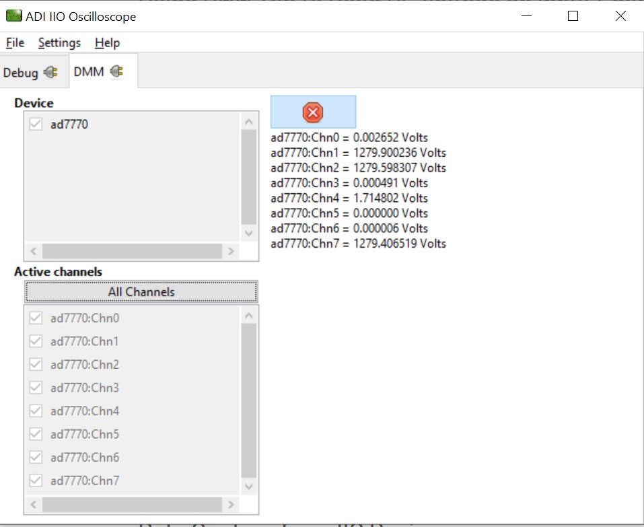Click left arrow of Device list horizontal scrollbar
The width and height of the screenshot is (644, 527).
pyautogui.click(x=34, y=251)
